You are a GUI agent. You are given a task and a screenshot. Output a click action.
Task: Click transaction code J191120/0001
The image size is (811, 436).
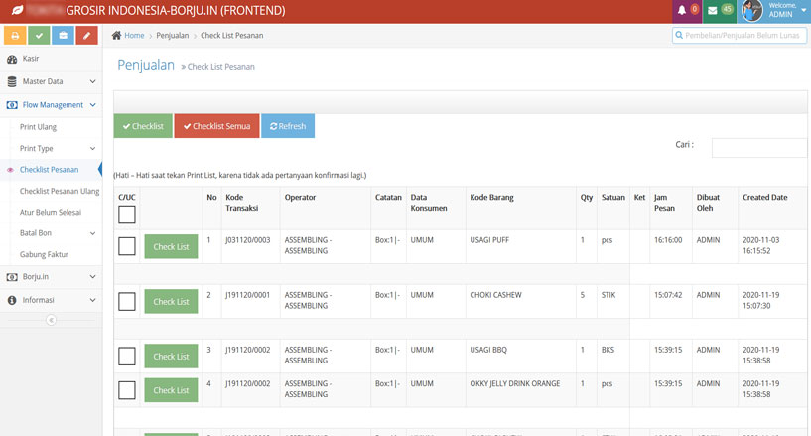[248, 295]
